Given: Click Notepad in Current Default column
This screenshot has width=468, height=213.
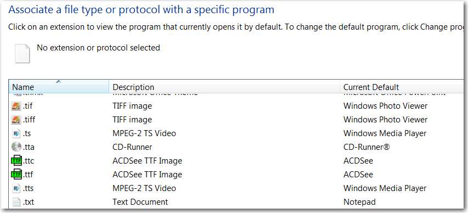Looking at the screenshot, I should 359,202.
